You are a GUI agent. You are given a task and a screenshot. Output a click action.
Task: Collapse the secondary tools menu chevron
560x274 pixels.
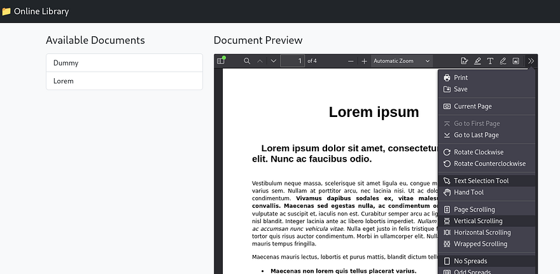pyautogui.click(x=531, y=61)
